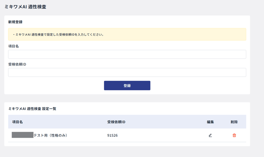This screenshot has width=264, height=157.
Task: Click the table header row background
Action: (x=165, y=122)
